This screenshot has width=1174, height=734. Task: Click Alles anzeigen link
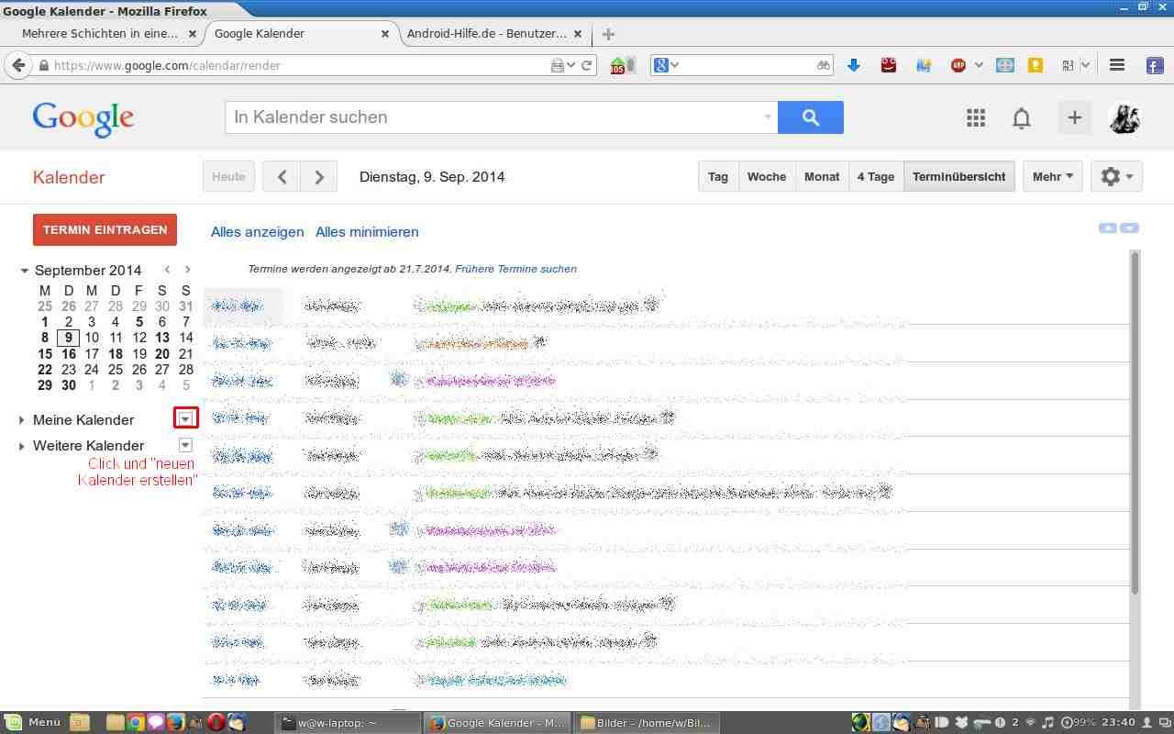click(x=257, y=232)
